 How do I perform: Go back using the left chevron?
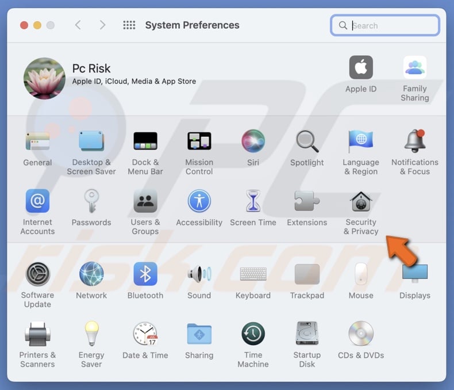coord(78,25)
